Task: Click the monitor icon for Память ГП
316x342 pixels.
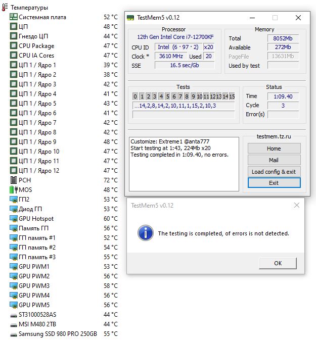Action: click(x=14, y=228)
